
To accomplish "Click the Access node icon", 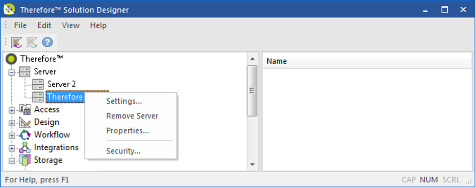I will click(25, 109).
